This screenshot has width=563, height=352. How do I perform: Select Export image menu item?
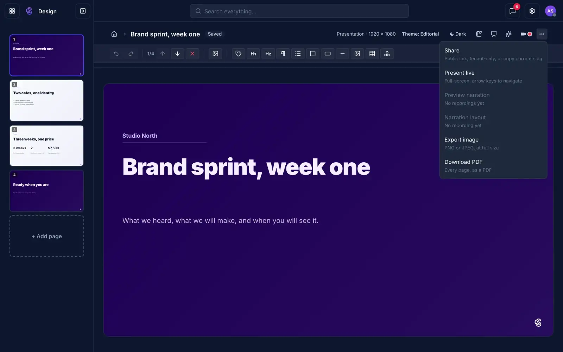point(493,143)
